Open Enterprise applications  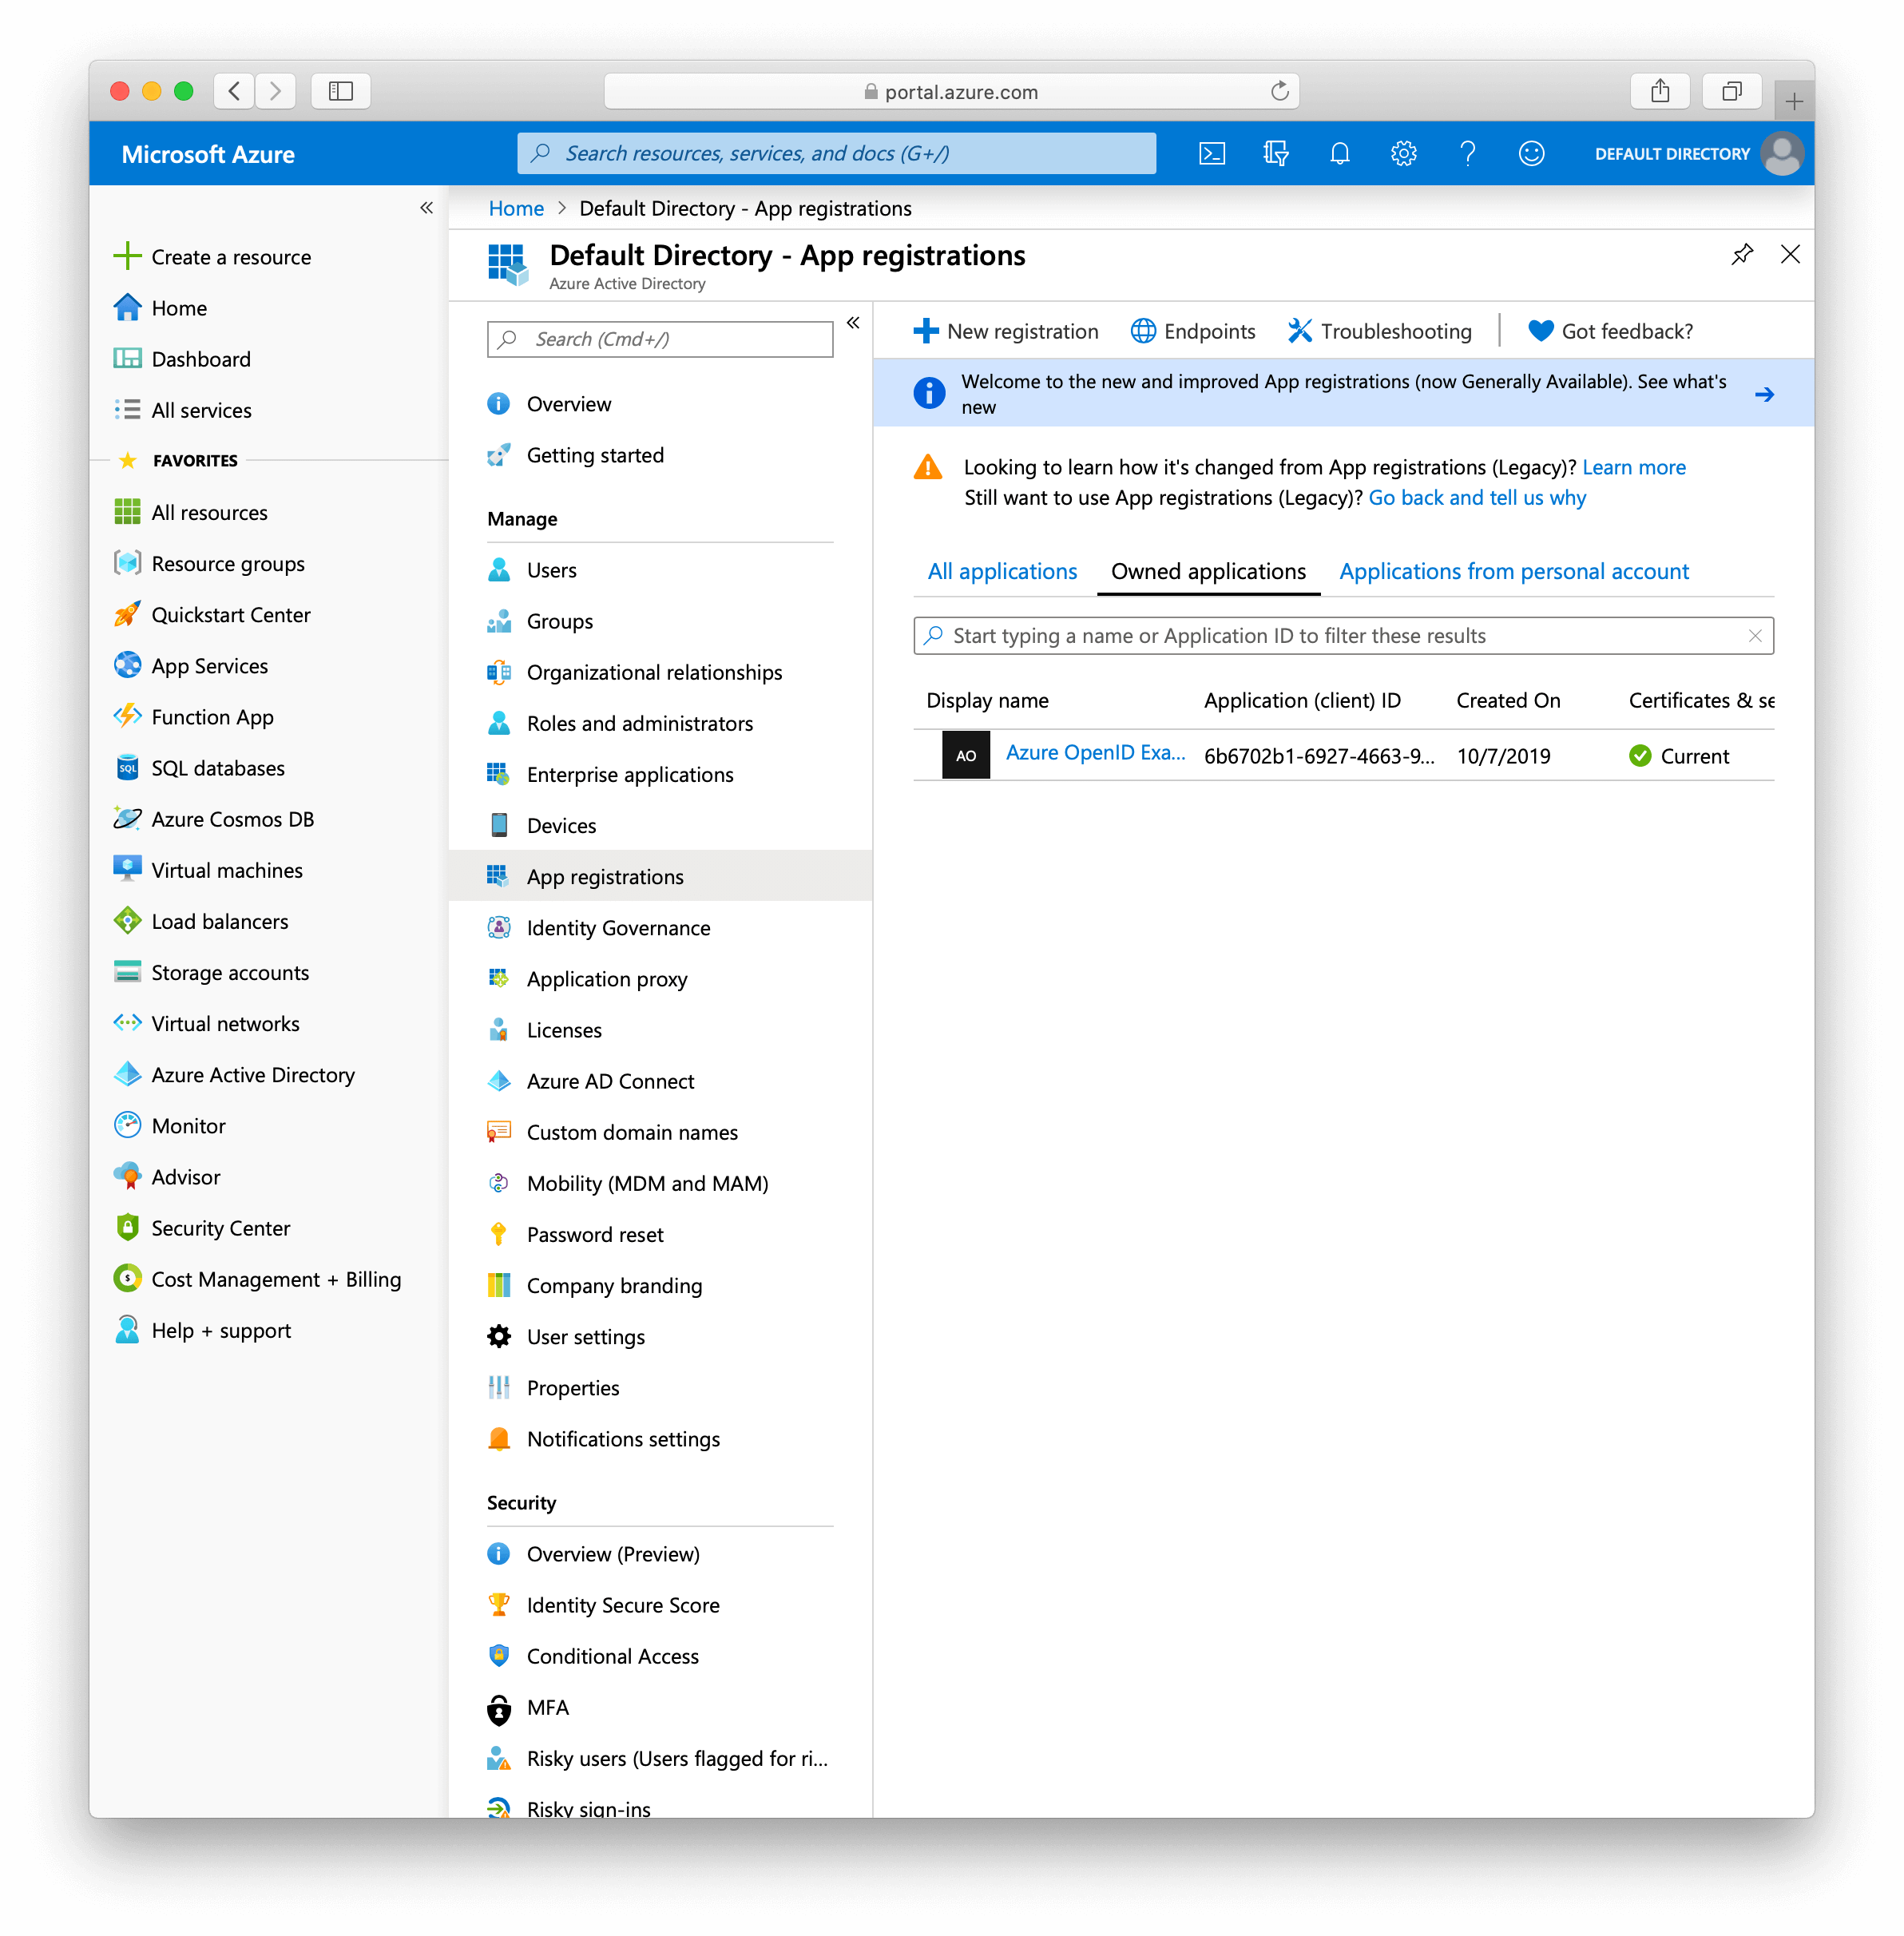[610, 774]
